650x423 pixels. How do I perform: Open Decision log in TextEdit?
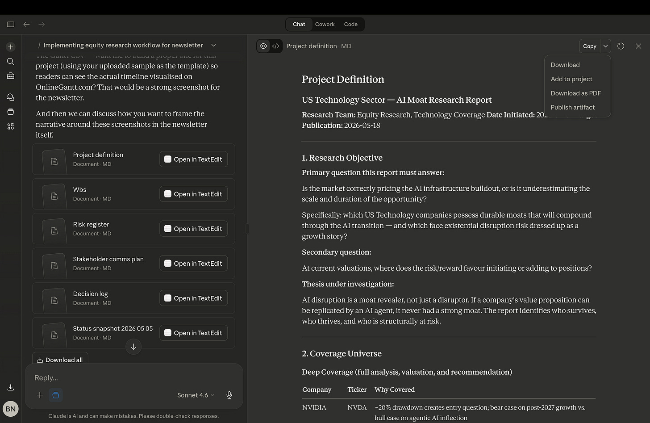(194, 298)
